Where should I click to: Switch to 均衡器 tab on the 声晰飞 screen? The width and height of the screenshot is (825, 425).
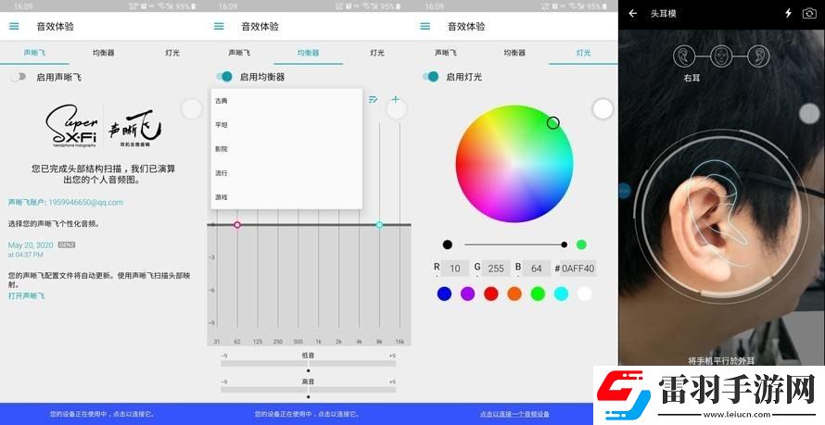pyautogui.click(x=103, y=53)
